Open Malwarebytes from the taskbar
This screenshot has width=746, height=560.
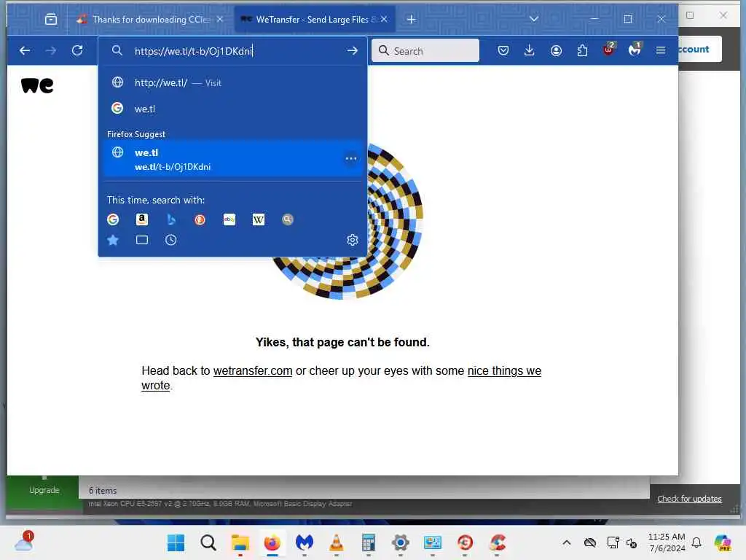click(305, 542)
